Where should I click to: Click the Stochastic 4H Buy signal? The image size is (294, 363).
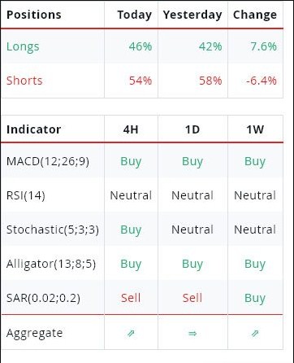131,230
